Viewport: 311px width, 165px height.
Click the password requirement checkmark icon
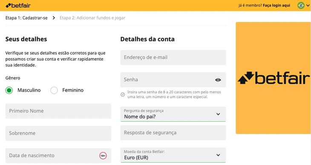[123, 95]
